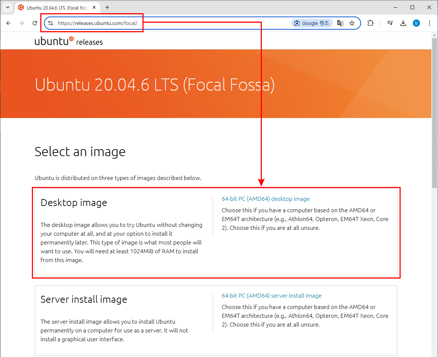The height and width of the screenshot is (357, 438).
Task: Click the 'Desktop image' heading
Action: pyautogui.click(x=74, y=203)
